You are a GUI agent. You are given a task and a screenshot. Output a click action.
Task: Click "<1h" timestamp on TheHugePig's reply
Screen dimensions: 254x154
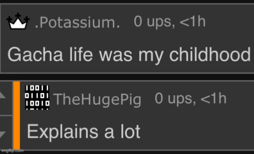214,98
